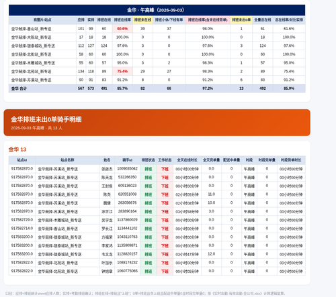Image resolution: width=336 pixels, height=297 pixels.
Task: Click the "排班状态" column header
Action: click(148, 160)
